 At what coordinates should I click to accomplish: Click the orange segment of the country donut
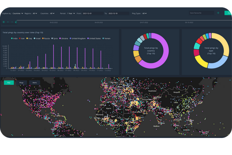[138, 59]
